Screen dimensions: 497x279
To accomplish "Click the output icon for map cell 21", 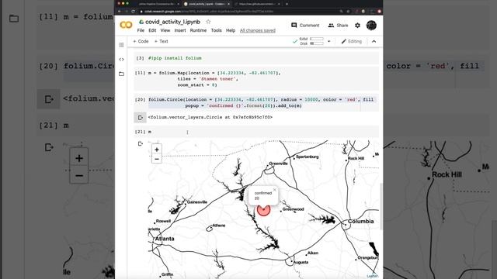I will pyautogui.click(x=141, y=144).
